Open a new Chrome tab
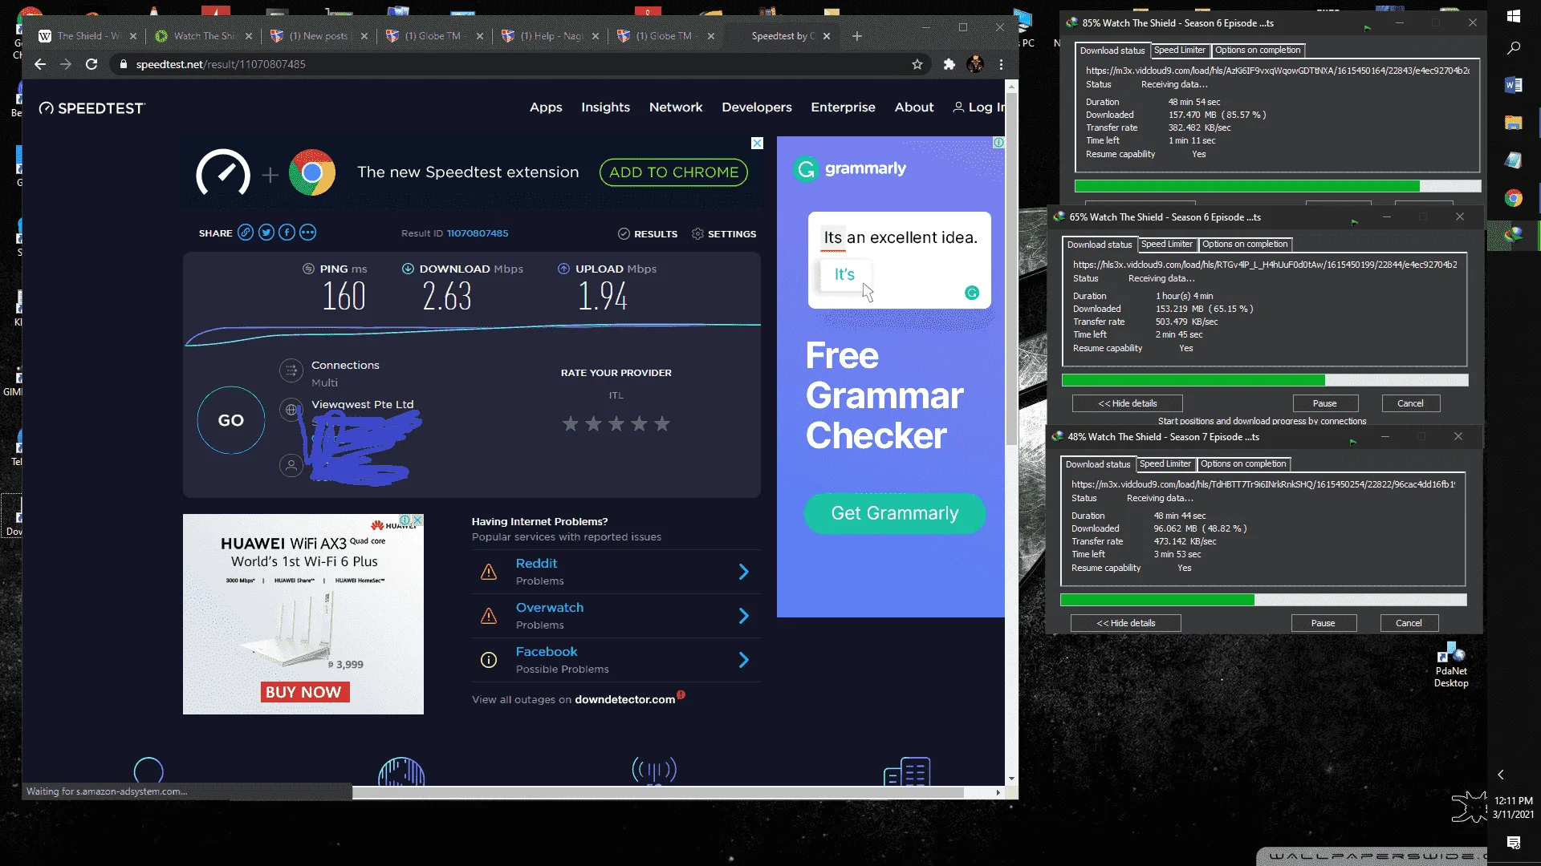The height and width of the screenshot is (866, 1541). [857, 36]
